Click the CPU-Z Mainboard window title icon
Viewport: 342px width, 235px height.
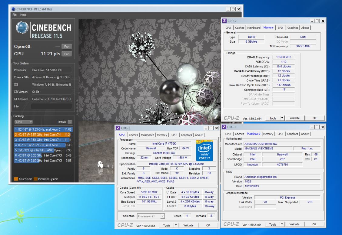point(224,127)
